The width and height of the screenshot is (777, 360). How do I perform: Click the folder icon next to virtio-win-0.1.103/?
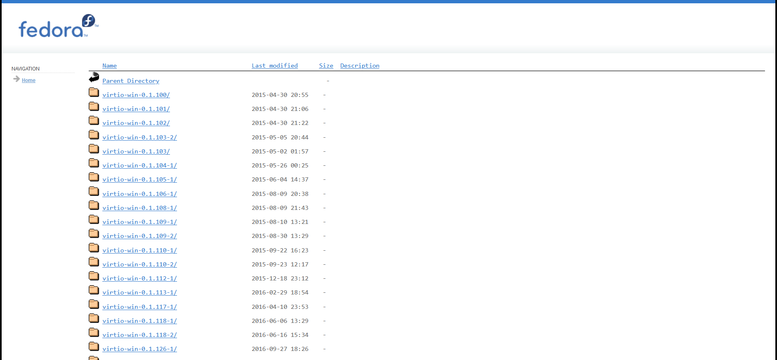[x=94, y=149]
